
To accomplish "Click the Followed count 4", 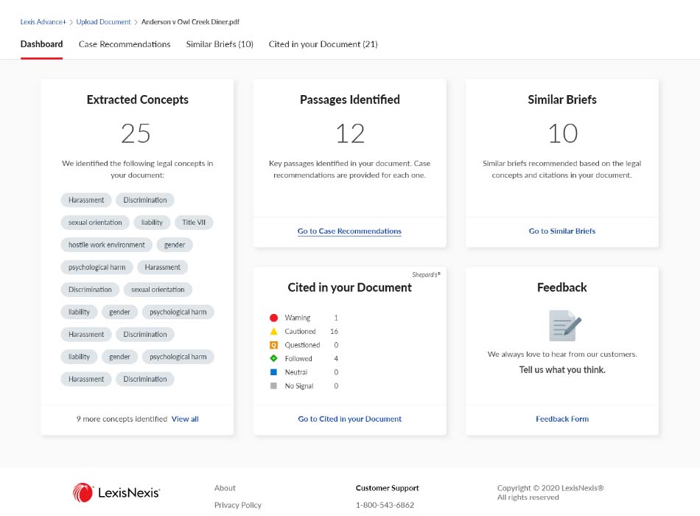I will coord(336,358).
